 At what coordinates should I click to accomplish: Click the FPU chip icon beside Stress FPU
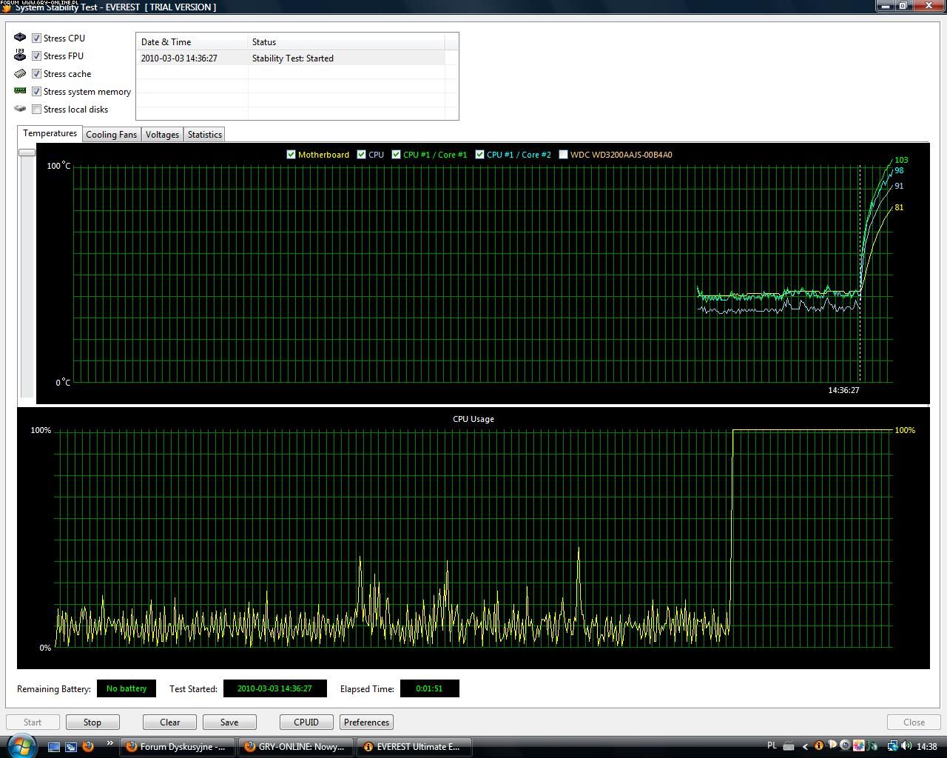point(20,56)
